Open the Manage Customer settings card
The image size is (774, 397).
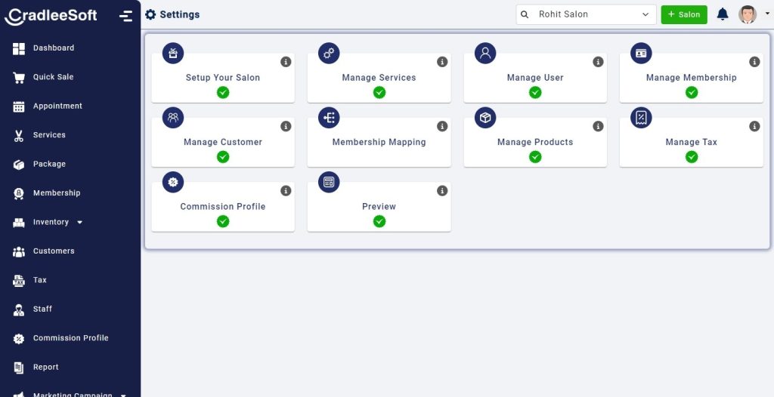(x=223, y=143)
